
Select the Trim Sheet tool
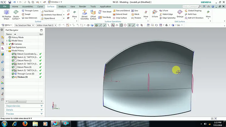point(105,12)
